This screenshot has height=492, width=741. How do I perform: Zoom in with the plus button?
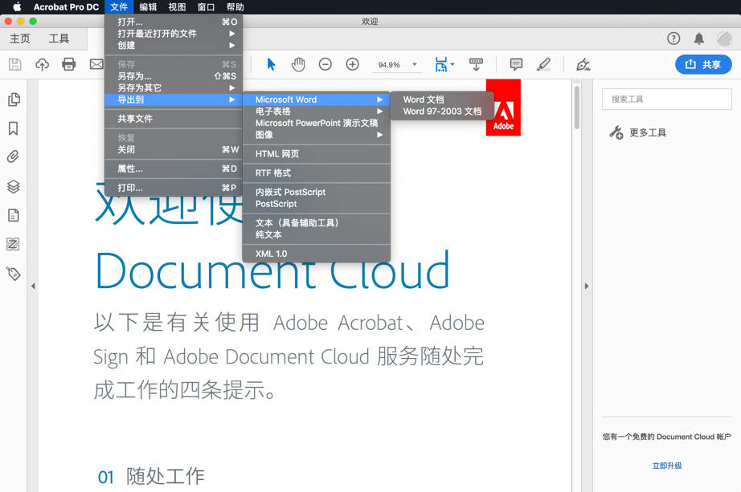coord(351,64)
